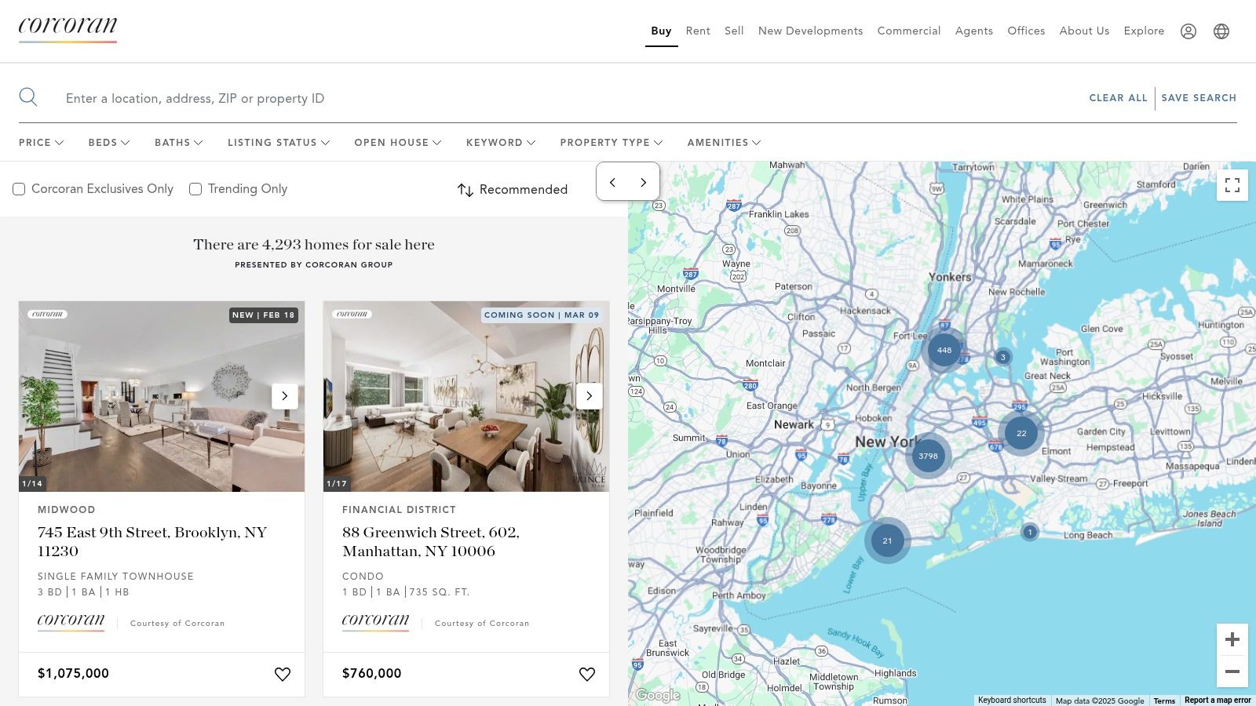The height and width of the screenshot is (706, 1256).
Task: Enable Trending Only checkbox
Action: 195,189
